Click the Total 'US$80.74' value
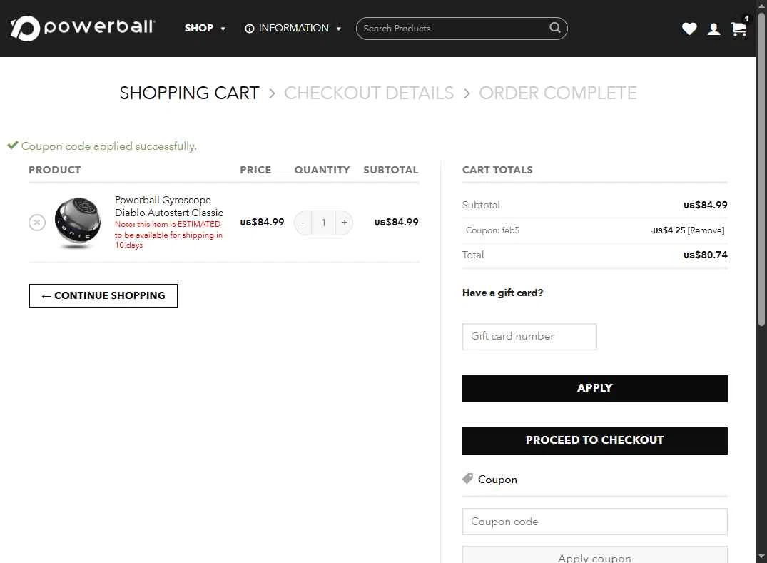 pos(706,255)
